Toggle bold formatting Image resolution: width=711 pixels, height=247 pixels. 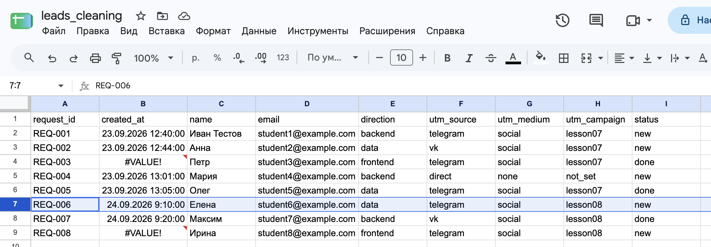click(447, 58)
